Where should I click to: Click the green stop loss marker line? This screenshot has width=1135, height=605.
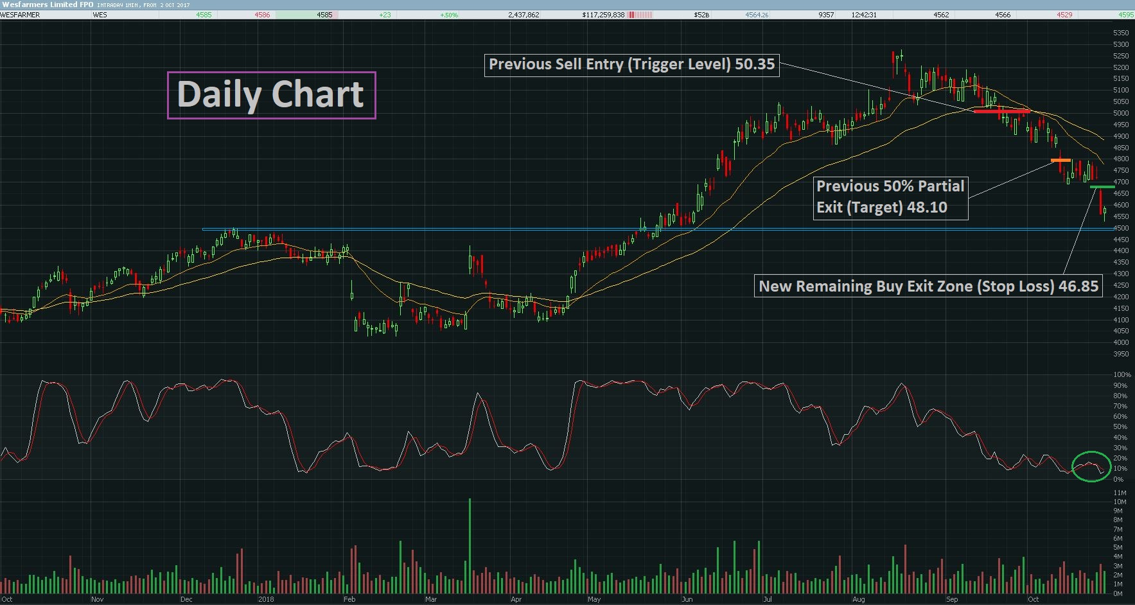pos(1102,187)
